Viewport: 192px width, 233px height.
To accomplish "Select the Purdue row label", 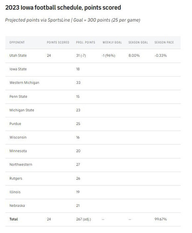I will (15, 124).
